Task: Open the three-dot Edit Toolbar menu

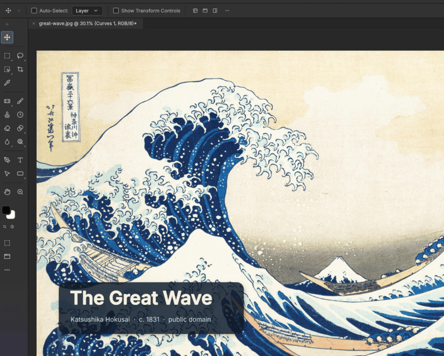Action: [x=7, y=270]
